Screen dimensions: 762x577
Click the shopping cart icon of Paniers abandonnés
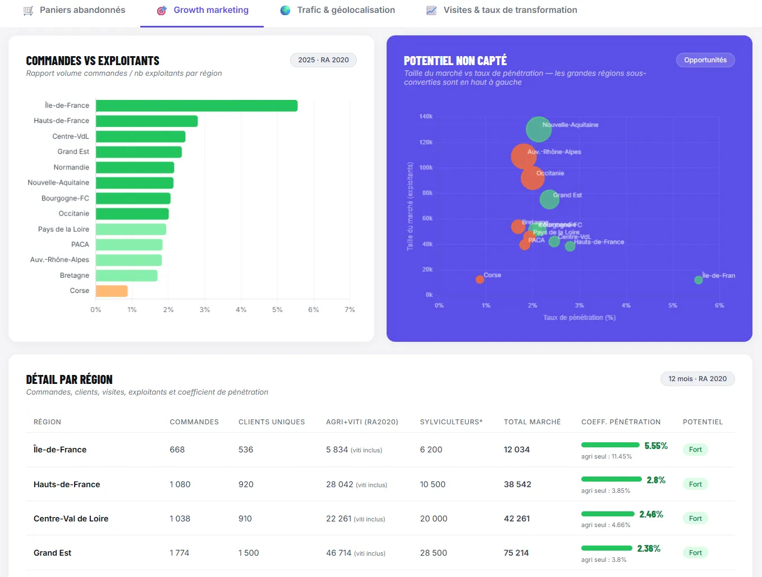click(28, 11)
